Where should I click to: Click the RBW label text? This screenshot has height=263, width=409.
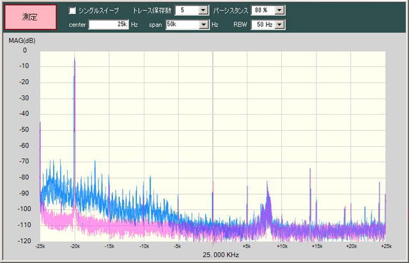pyautogui.click(x=240, y=24)
